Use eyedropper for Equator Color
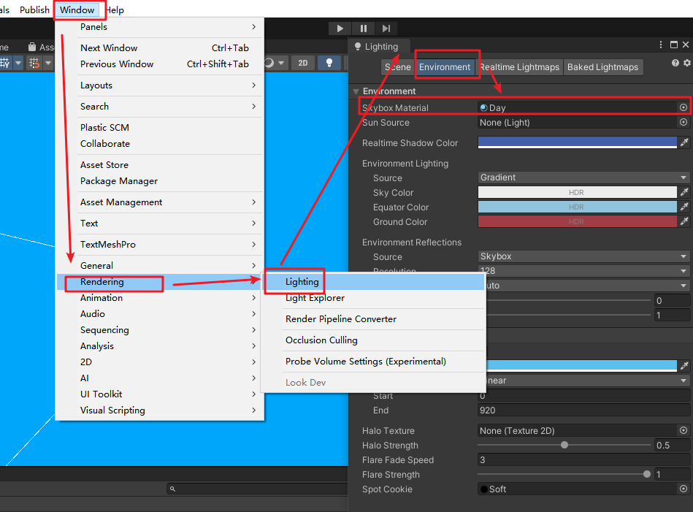This screenshot has width=693, height=512. [x=684, y=207]
